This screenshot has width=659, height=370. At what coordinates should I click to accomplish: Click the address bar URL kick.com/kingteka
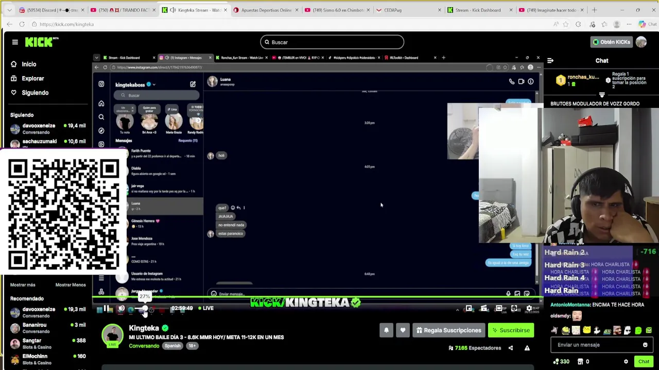pos(66,24)
